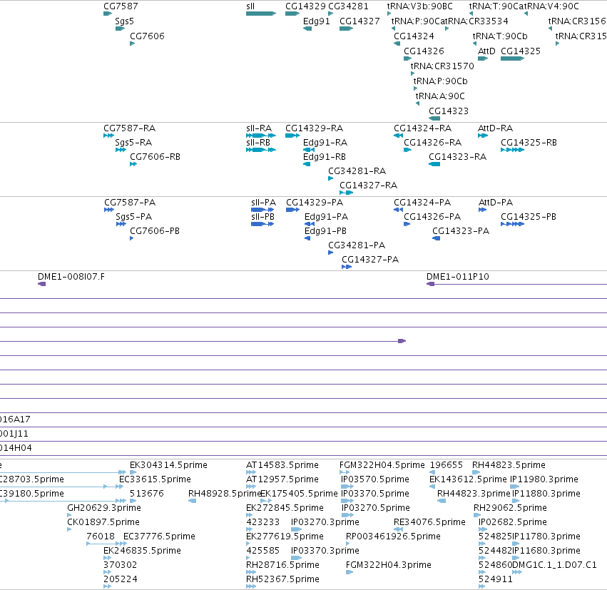Image resolution: width=607 pixels, height=590 pixels.
Task: Click CG14323-RA transcript label
Action: coord(458,157)
